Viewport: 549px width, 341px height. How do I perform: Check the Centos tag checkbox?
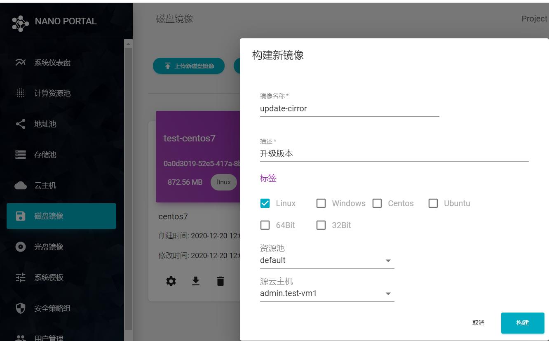(x=377, y=203)
